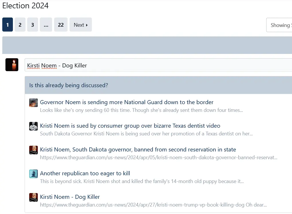Screen dimensions: 292x214
Task: Open the ellipsis page selector
Action: [46, 25]
